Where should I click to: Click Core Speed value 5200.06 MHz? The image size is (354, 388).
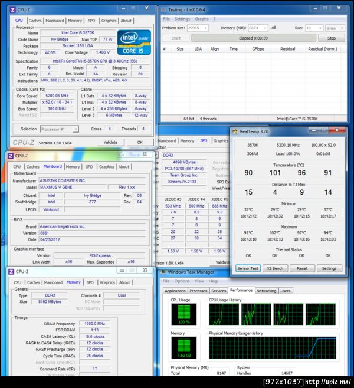click(57, 96)
